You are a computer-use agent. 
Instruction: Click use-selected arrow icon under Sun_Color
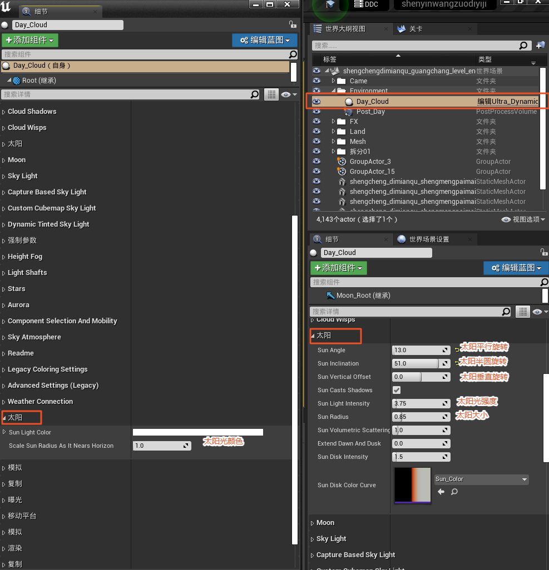pyautogui.click(x=441, y=492)
